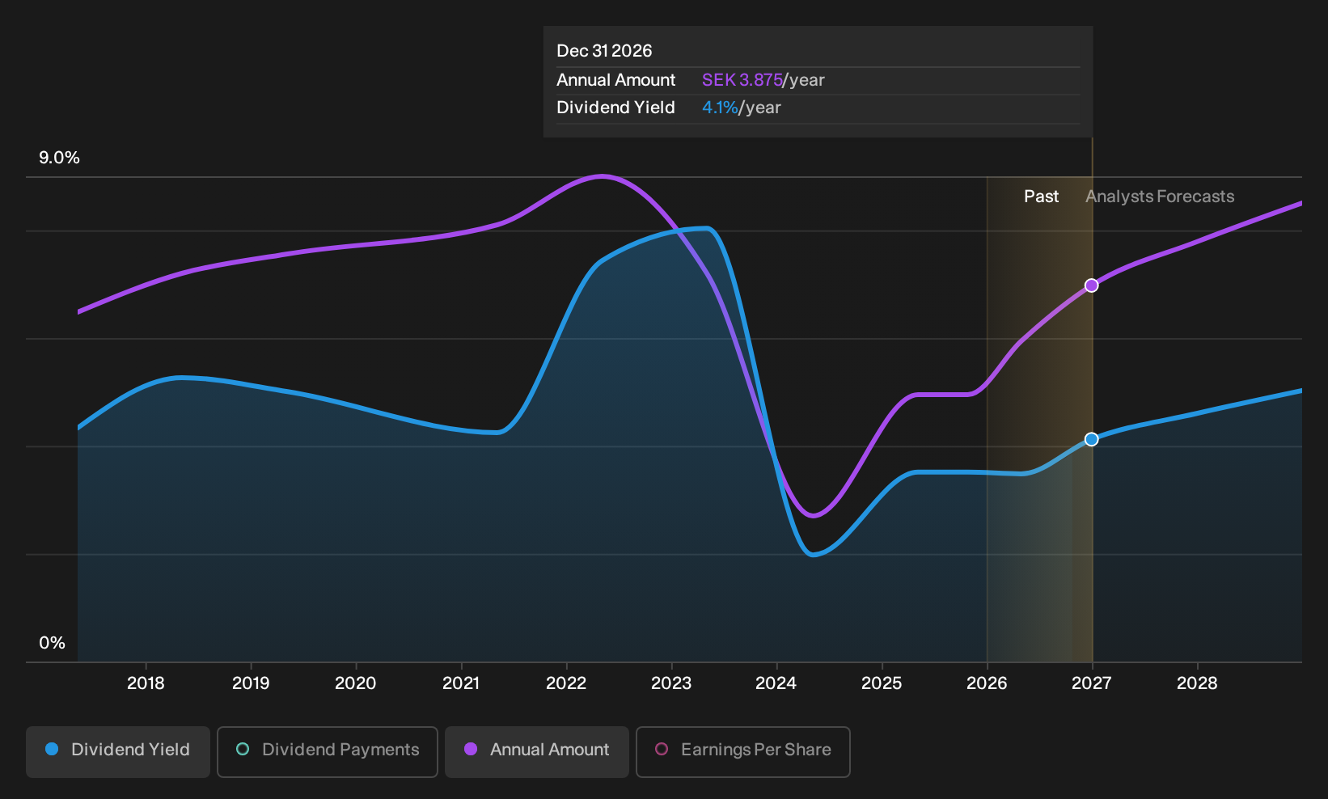The image size is (1328, 799).
Task: Click the 2028 x-axis label
Action: [x=1197, y=683]
